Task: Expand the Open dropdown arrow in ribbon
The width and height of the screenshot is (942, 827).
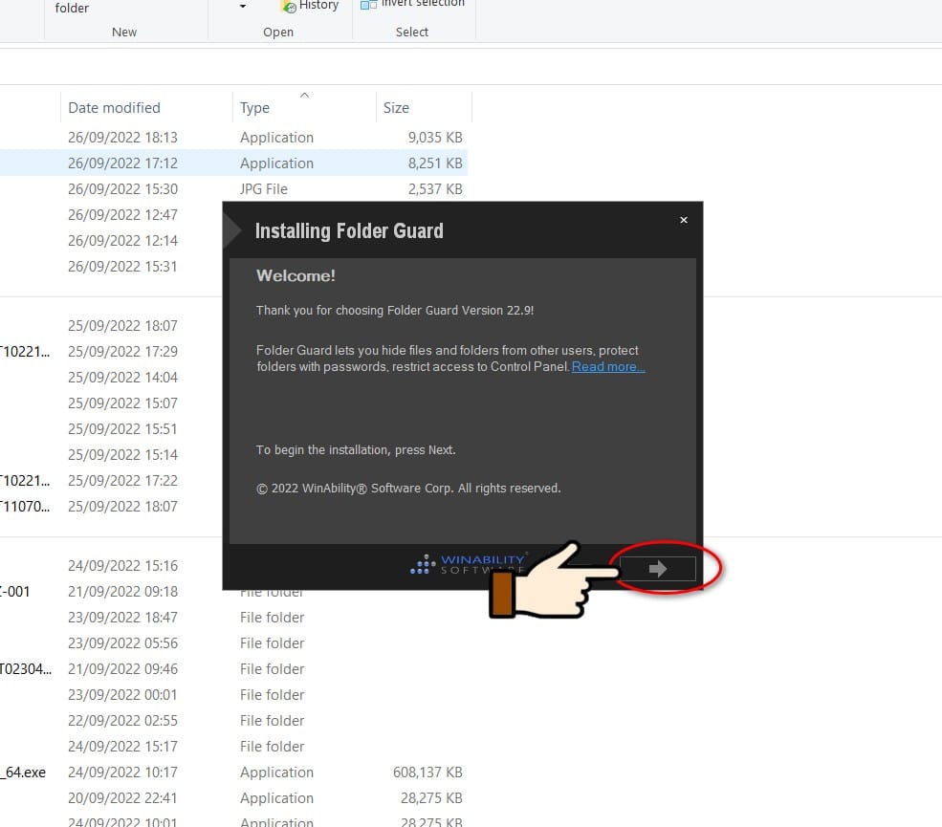Action: (243, 6)
